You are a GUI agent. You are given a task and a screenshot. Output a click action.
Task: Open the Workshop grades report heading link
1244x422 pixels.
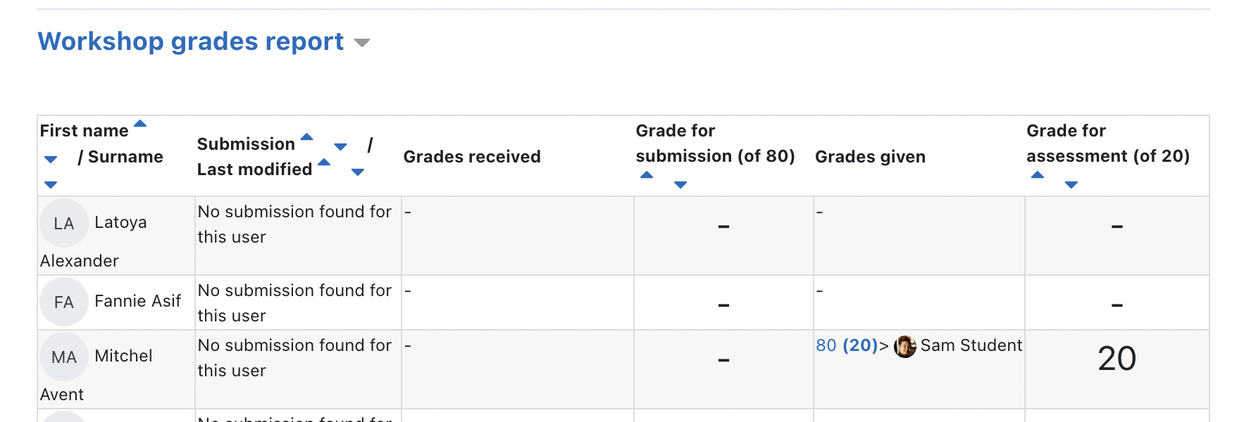(191, 41)
